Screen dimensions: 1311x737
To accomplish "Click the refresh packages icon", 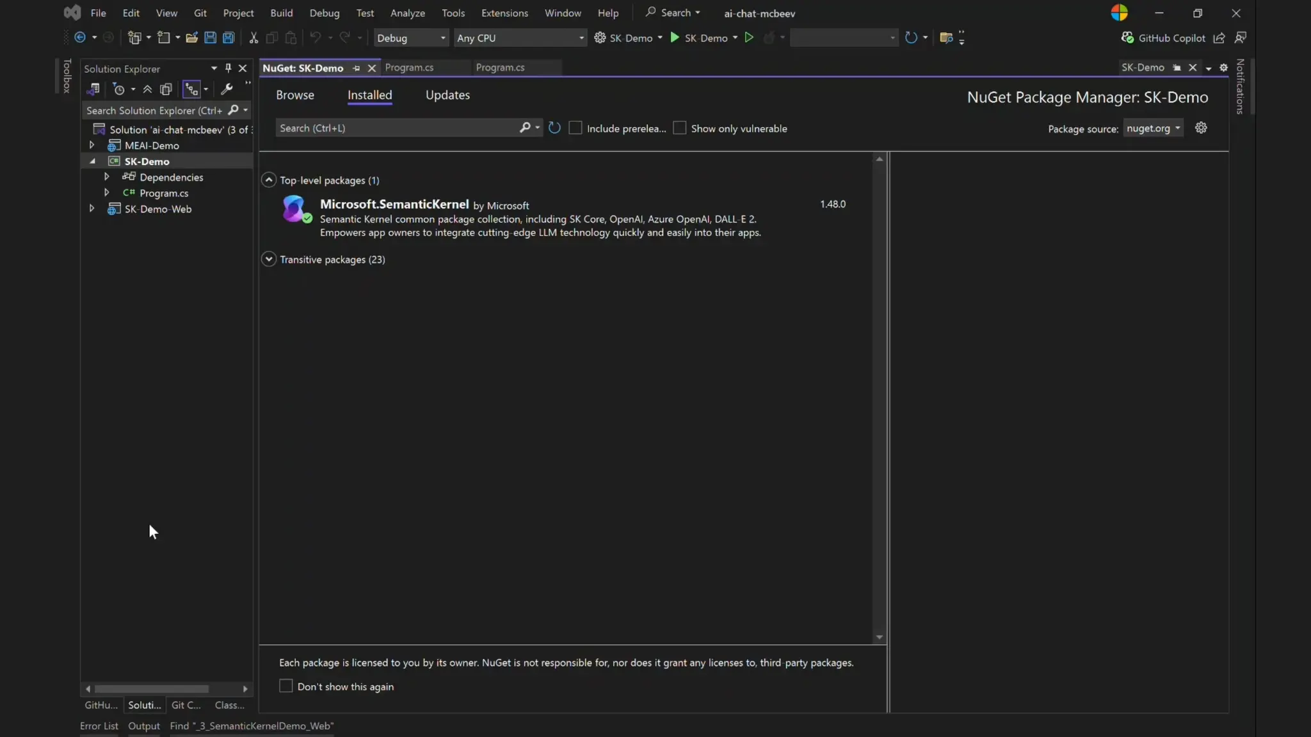I will tap(554, 128).
